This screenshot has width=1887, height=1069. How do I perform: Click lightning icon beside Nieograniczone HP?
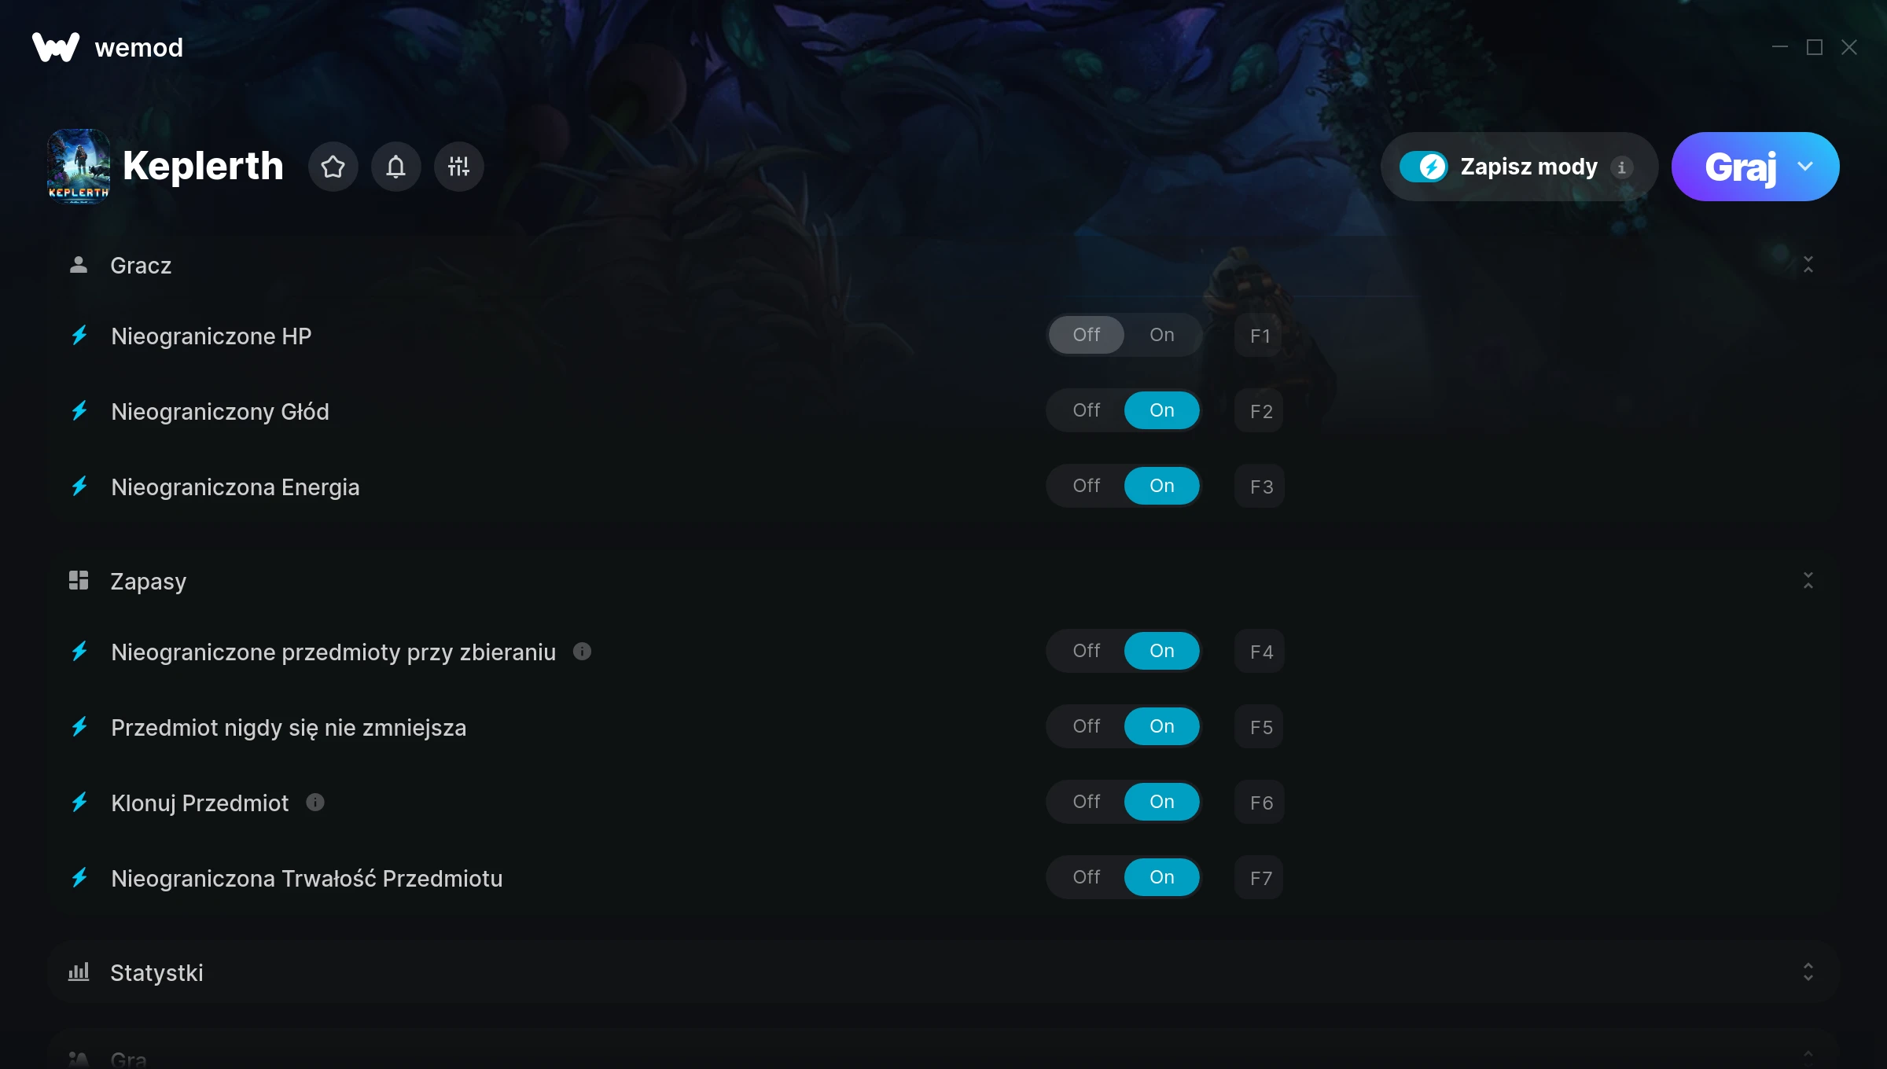click(79, 336)
